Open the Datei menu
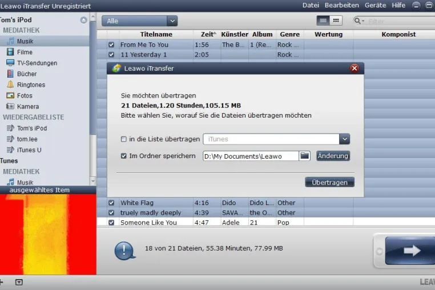Image resolution: width=435 pixels, height=290 pixels. pyautogui.click(x=311, y=5)
